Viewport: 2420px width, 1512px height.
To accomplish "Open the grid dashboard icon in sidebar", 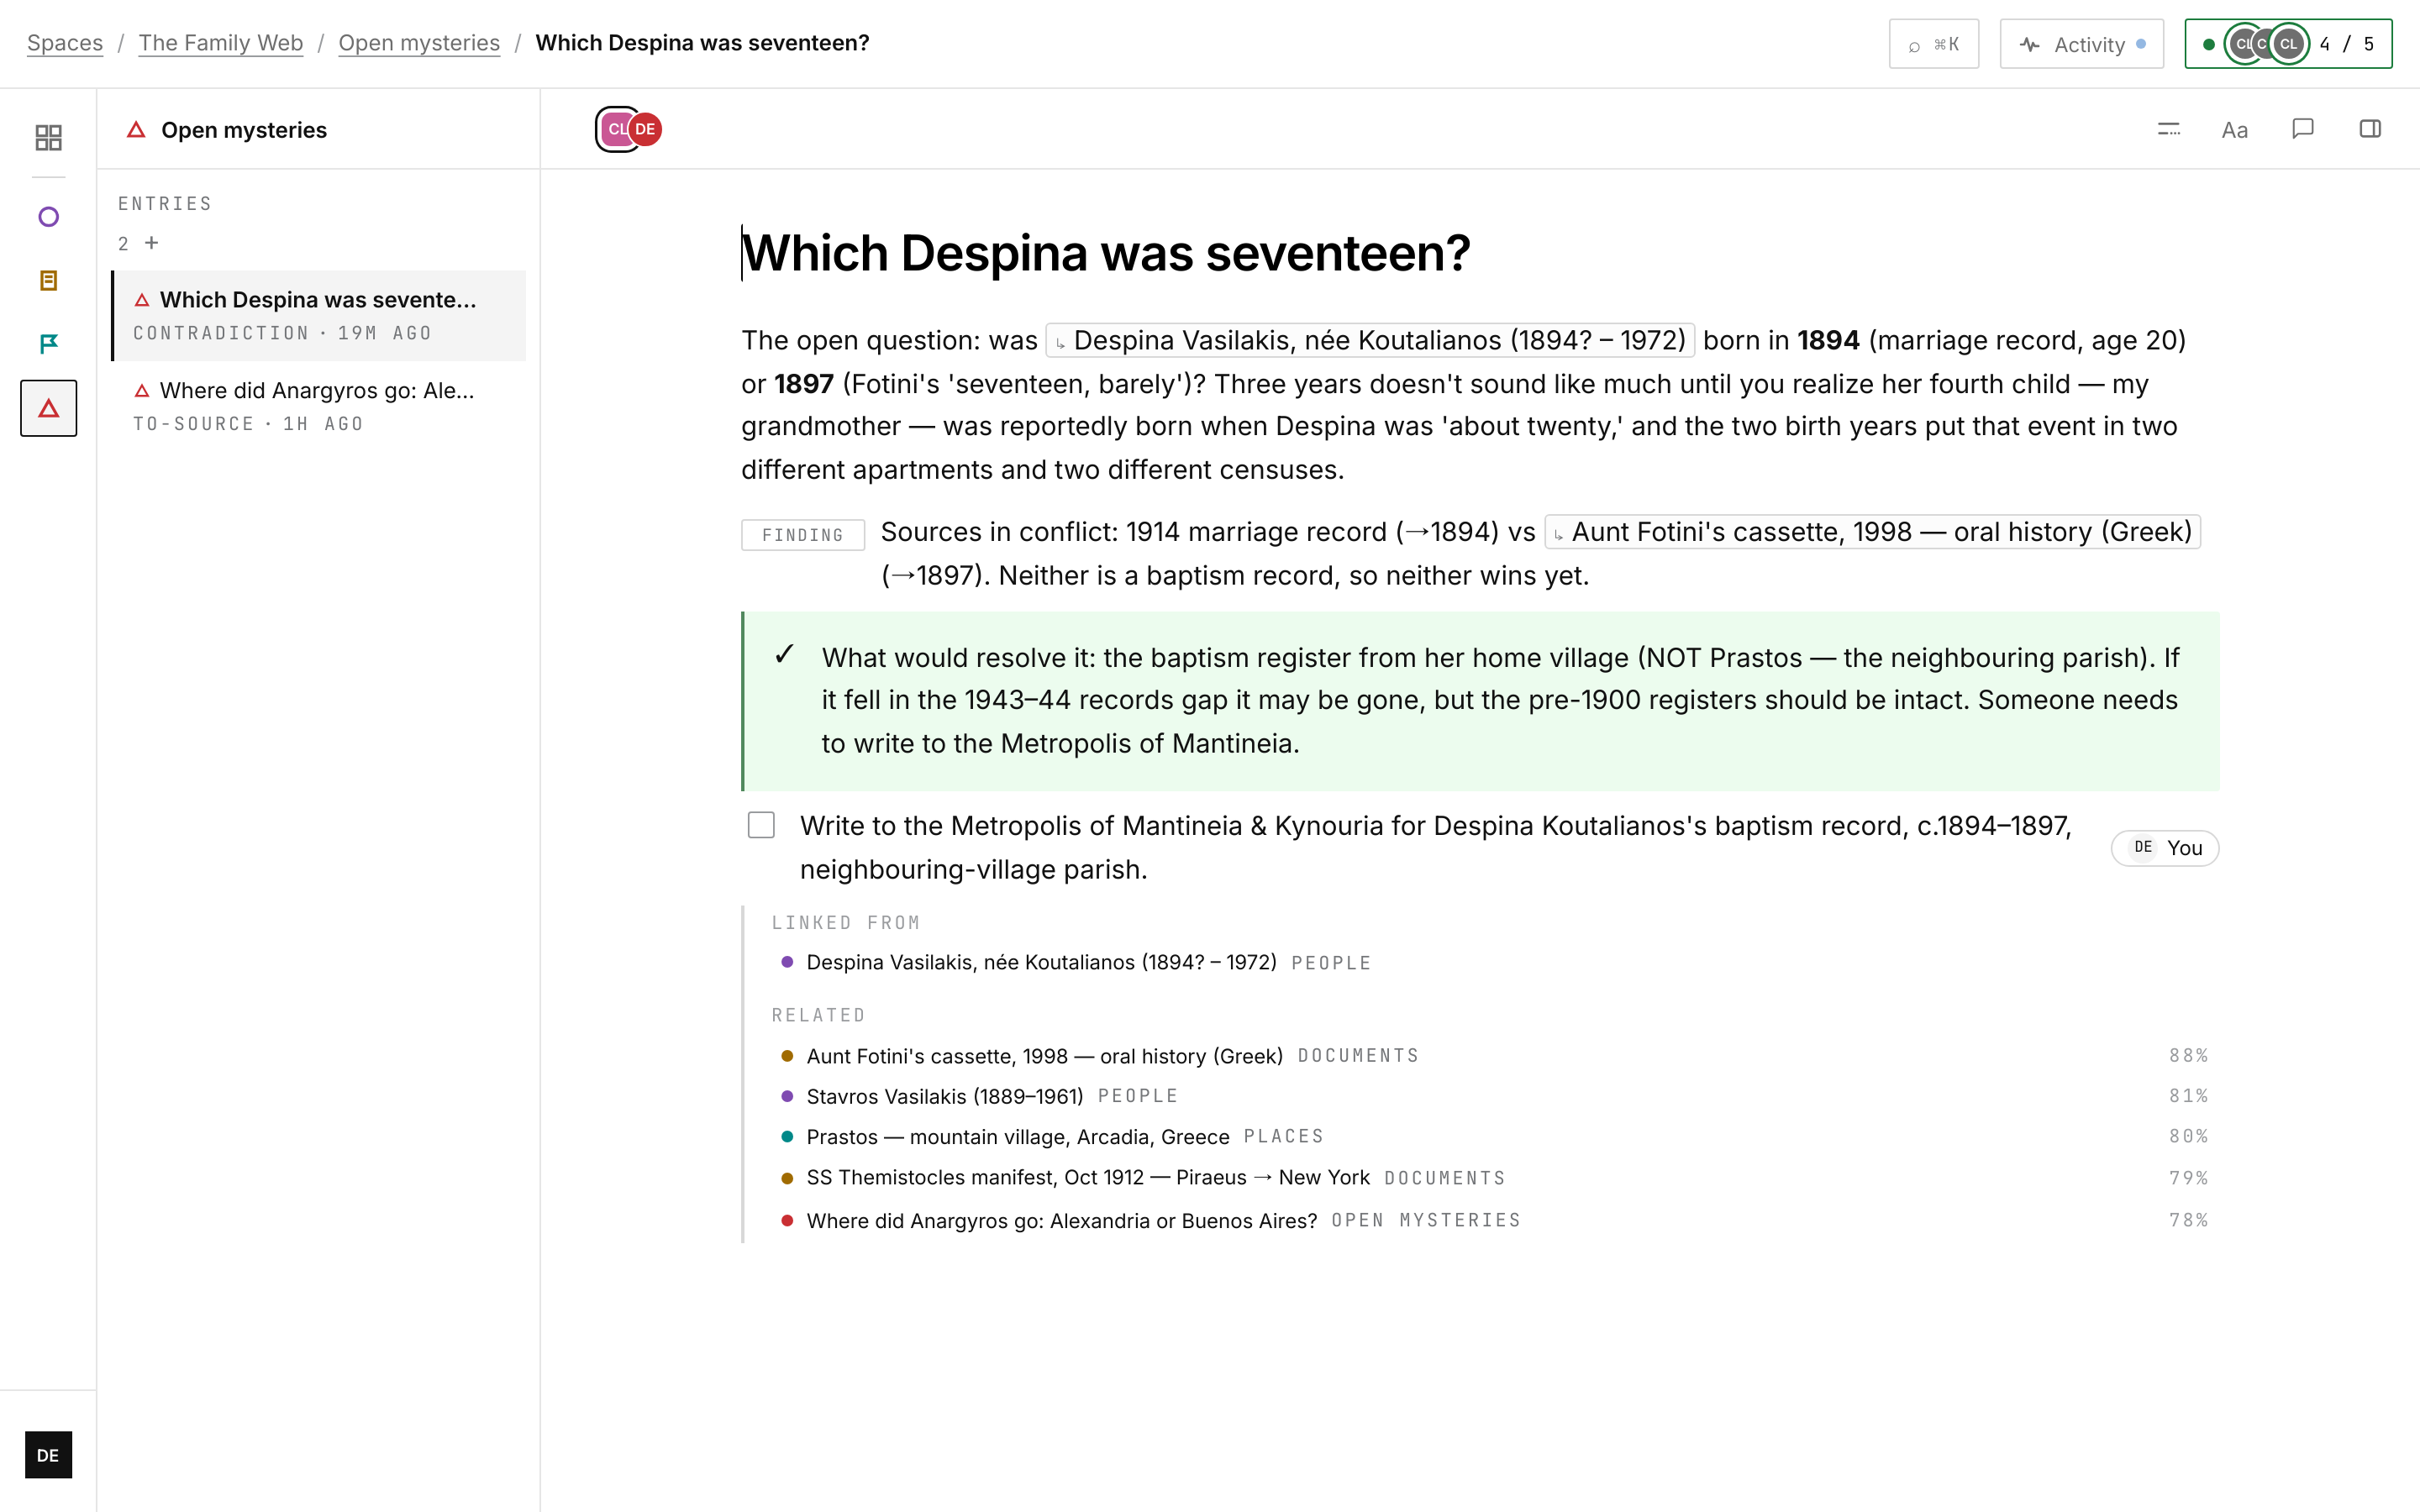I will click(48, 137).
